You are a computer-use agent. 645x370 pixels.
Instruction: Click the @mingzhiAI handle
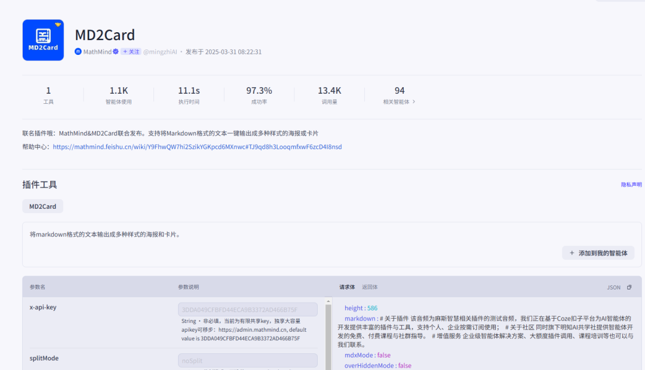coord(160,52)
